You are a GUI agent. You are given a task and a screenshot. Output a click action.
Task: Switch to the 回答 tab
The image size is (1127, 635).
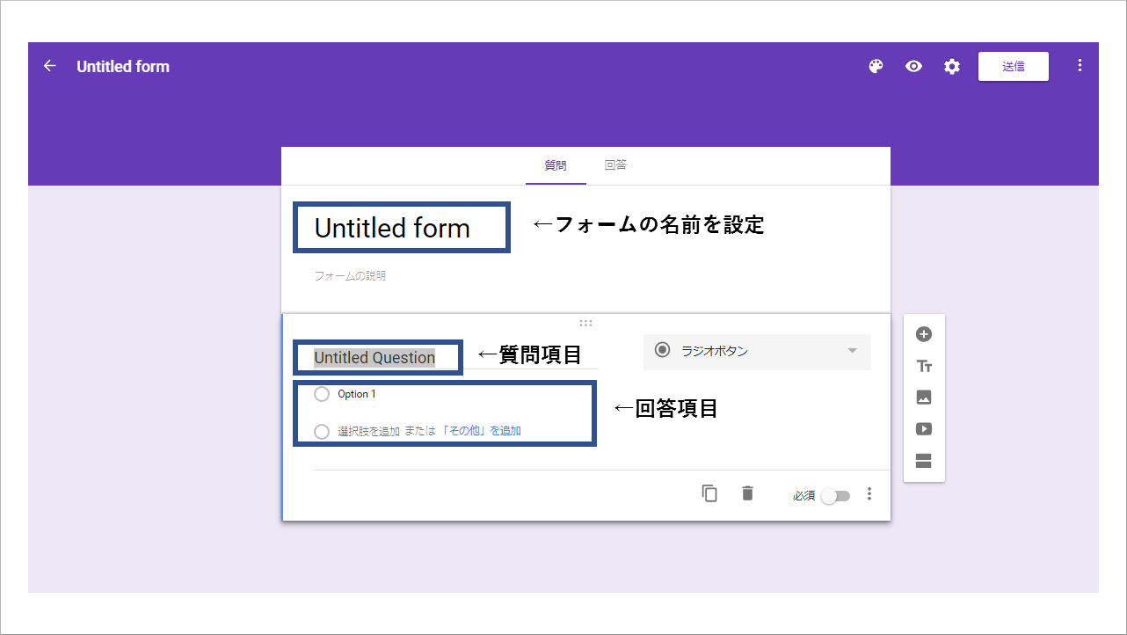615,165
